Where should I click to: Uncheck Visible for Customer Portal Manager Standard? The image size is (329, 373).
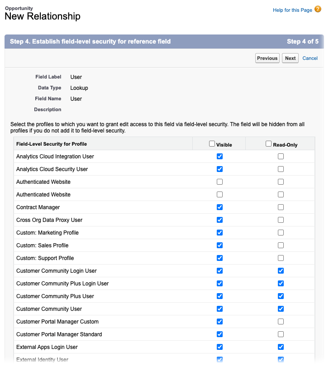coord(219,334)
